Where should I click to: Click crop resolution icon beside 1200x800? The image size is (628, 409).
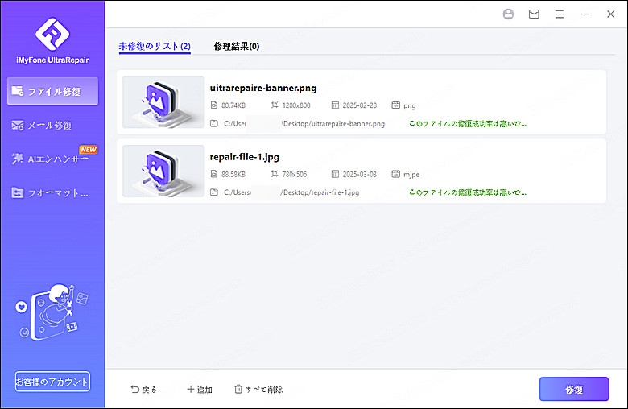pyautogui.click(x=275, y=105)
